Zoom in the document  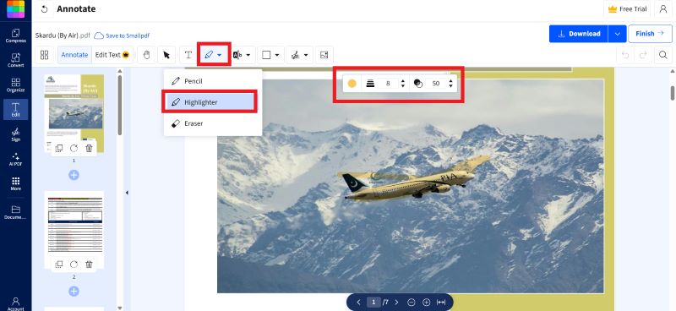427,303
